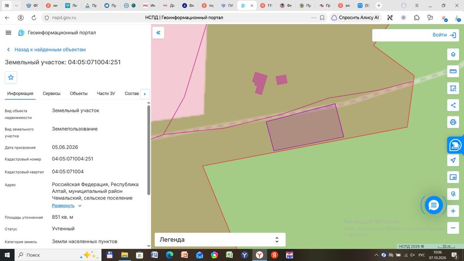Select the ruler measurement tool

click(x=453, y=72)
